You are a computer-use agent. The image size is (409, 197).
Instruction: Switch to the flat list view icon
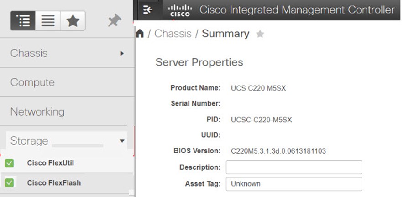(x=48, y=21)
